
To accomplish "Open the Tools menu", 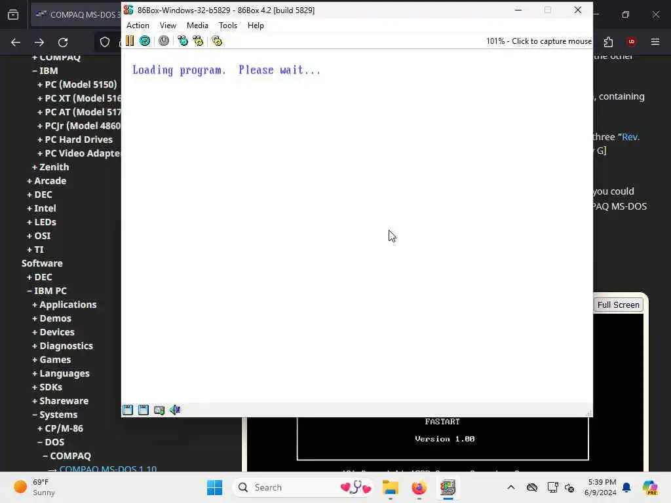I will (227, 26).
